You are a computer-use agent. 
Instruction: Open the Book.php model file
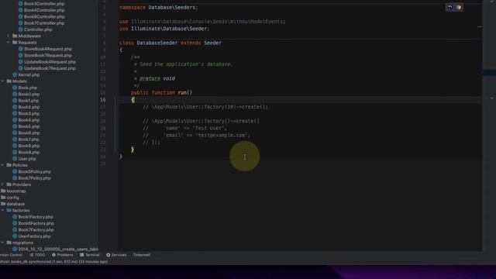25,88
